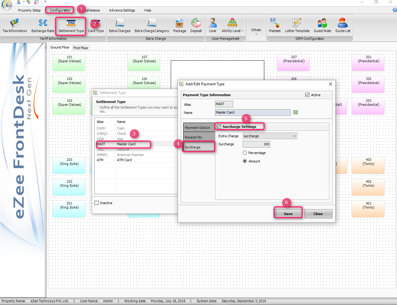Click the user quick access icon in title bar

18,2
